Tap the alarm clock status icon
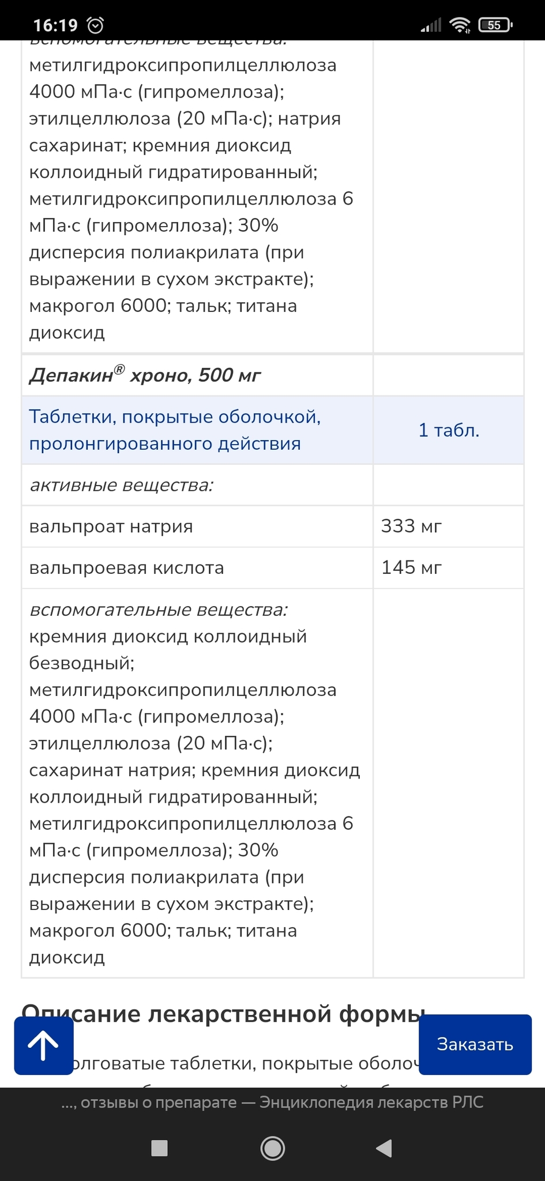The width and height of the screenshot is (545, 1181). tap(95, 25)
